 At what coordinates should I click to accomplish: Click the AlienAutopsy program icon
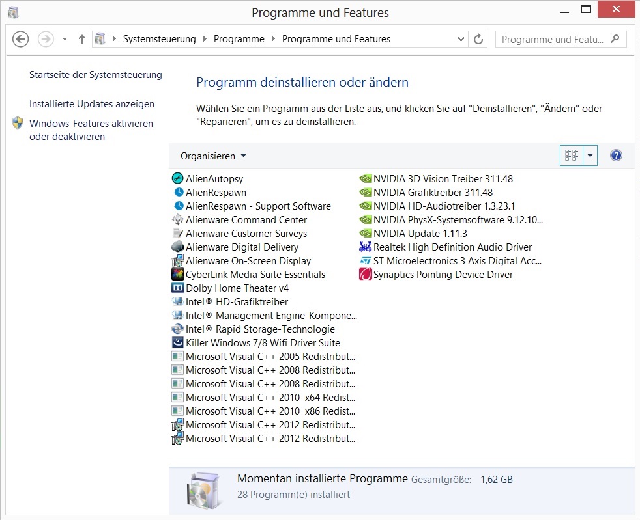click(177, 178)
